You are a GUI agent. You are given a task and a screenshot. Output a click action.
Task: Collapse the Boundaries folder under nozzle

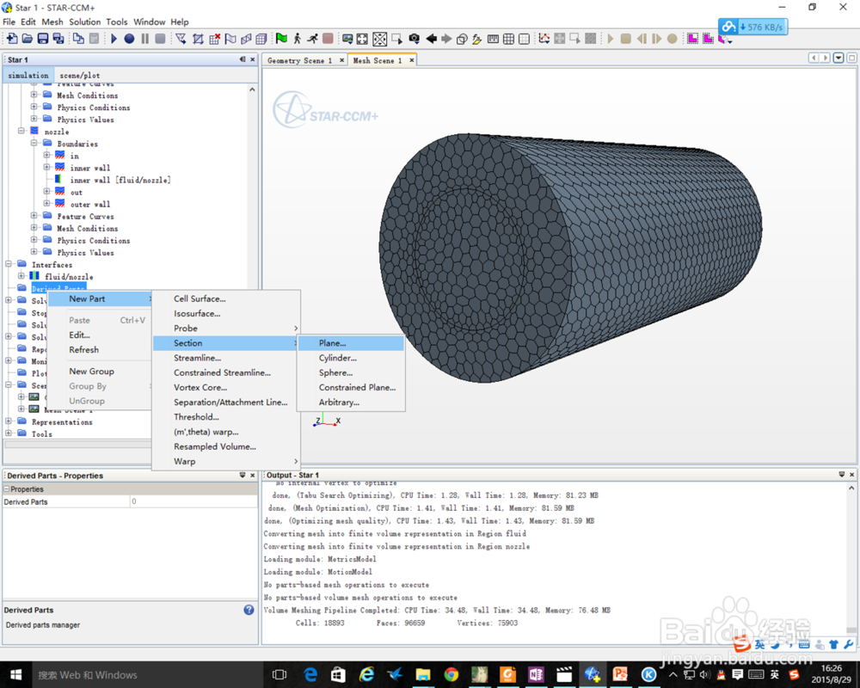pos(34,144)
